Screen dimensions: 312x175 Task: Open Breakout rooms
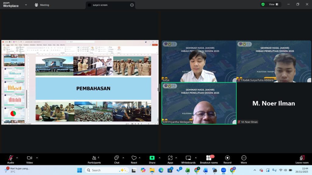(x=209, y=158)
